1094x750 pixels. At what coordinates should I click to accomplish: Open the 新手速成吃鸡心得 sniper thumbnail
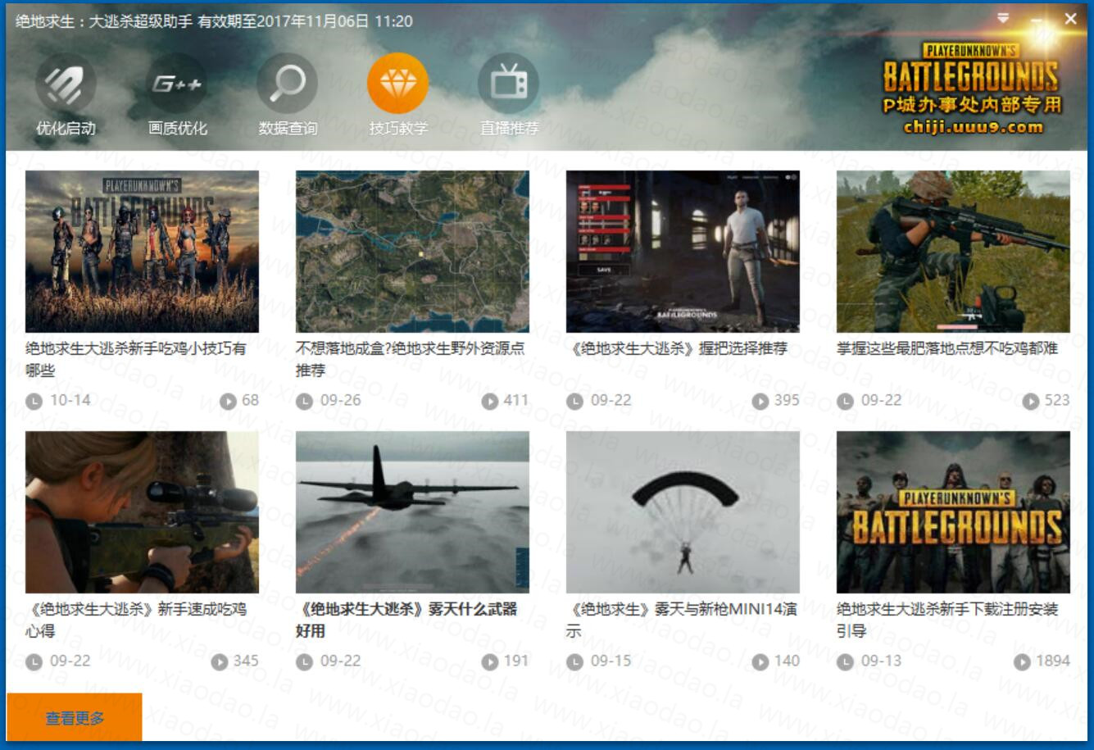click(x=142, y=511)
